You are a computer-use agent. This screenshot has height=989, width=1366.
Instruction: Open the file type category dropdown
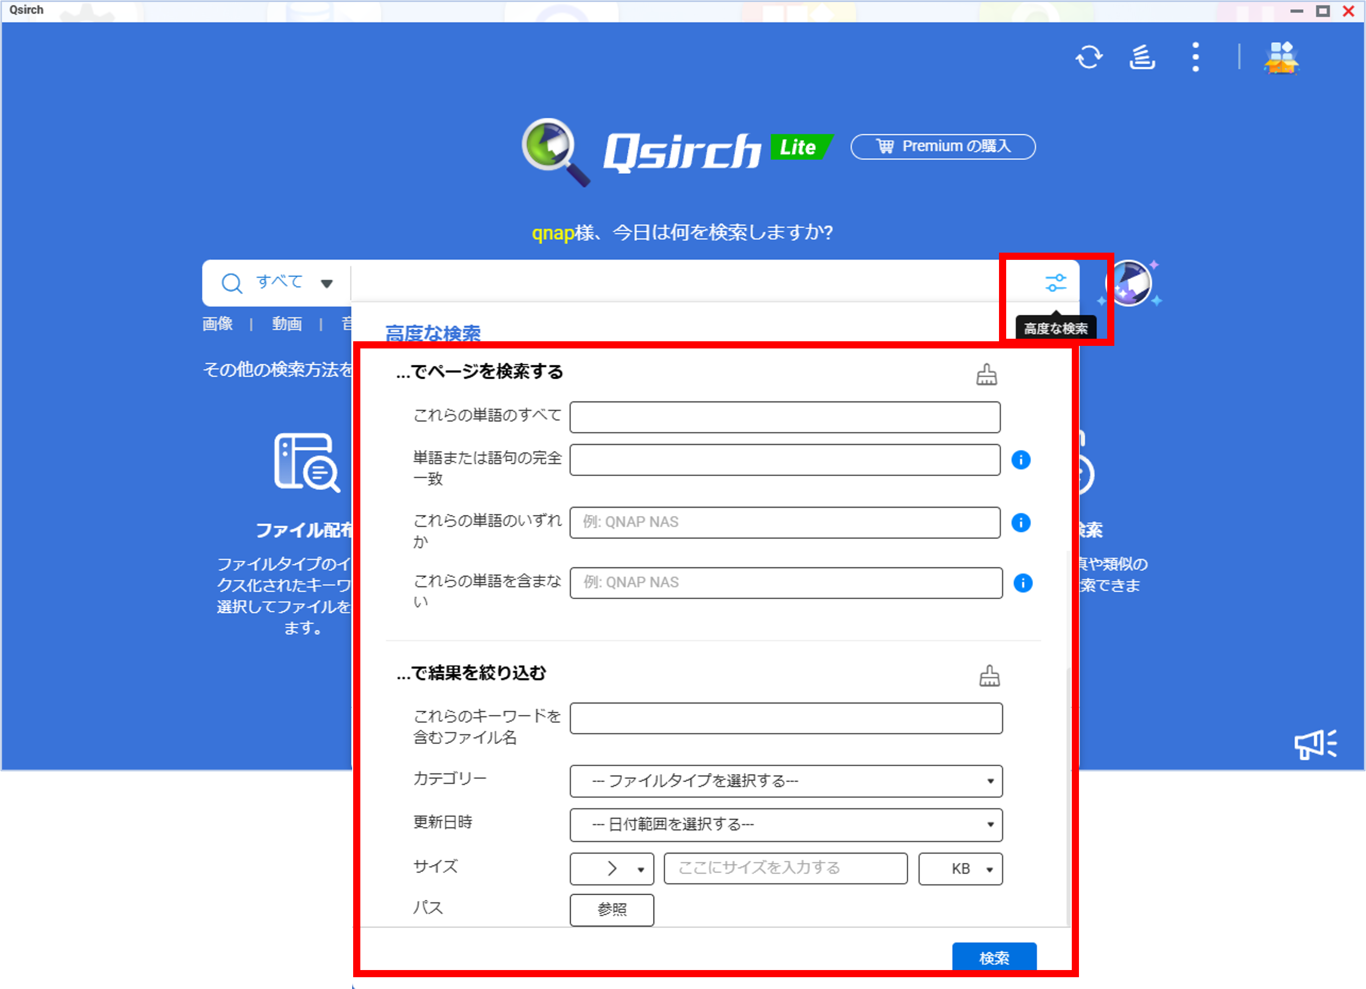click(x=786, y=781)
